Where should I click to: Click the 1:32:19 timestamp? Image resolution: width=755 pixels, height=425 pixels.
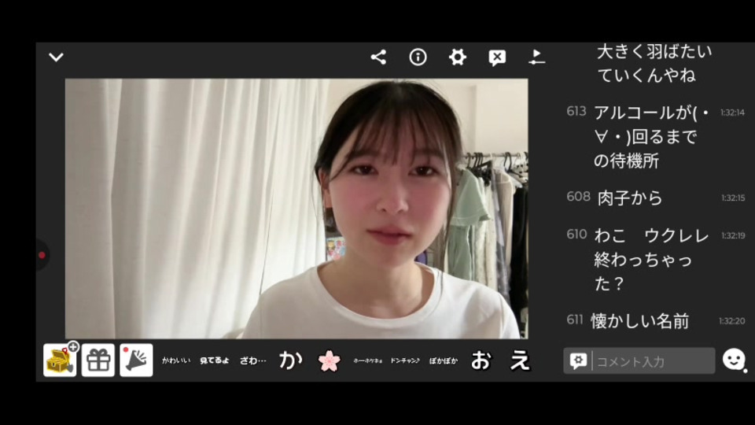click(x=733, y=235)
